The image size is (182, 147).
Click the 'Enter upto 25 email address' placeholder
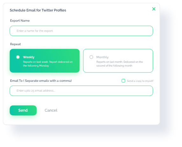[x=36, y=91]
